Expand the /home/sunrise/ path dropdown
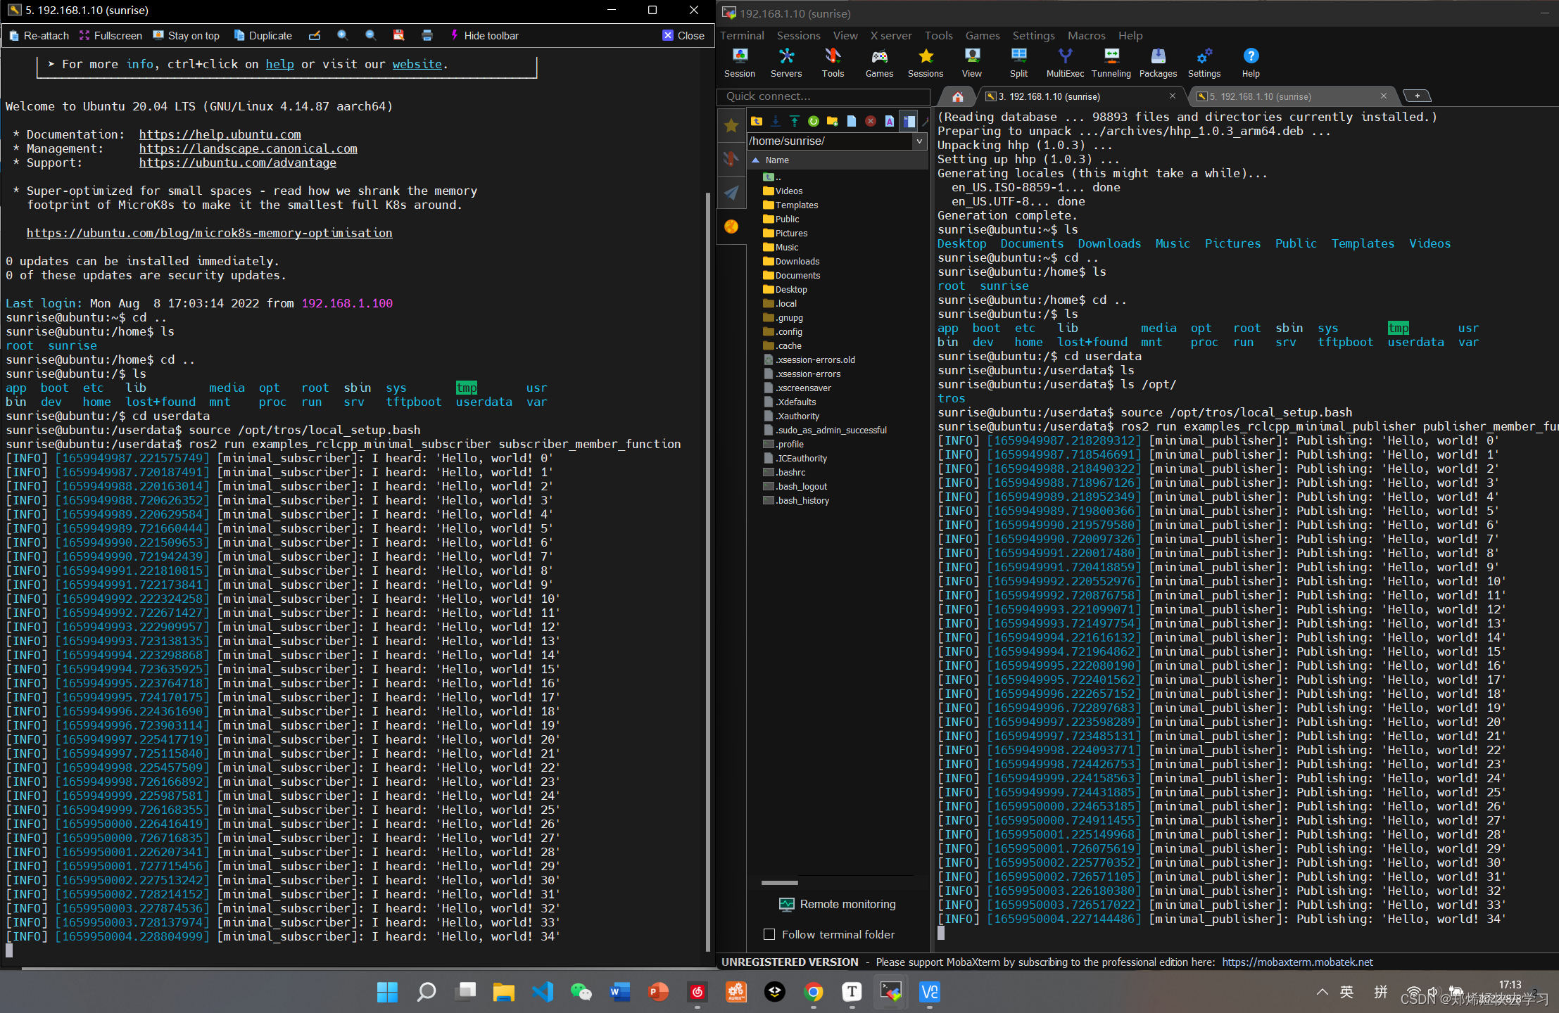1559x1013 pixels. pos(919,141)
